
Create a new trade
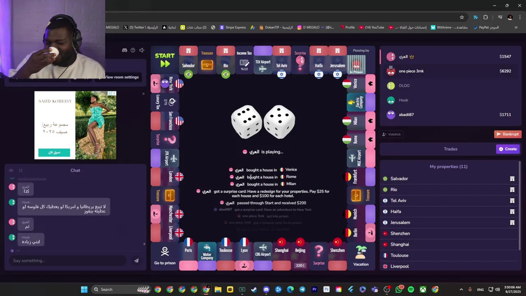(x=508, y=149)
